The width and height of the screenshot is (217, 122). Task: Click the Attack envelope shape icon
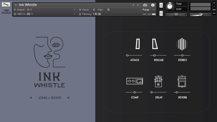click(138, 44)
